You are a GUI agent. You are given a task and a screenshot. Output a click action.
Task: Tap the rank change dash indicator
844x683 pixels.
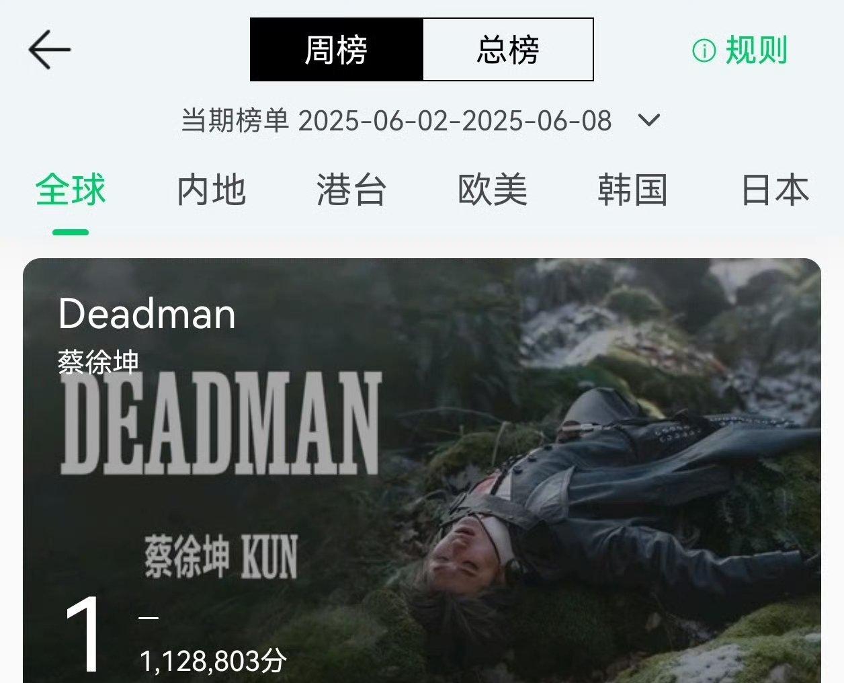point(149,617)
